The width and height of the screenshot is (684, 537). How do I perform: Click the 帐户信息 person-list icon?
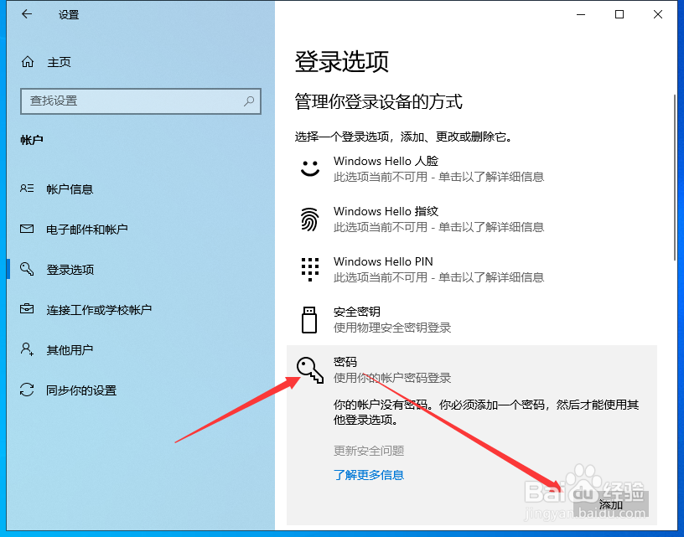[x=27, y=188]
